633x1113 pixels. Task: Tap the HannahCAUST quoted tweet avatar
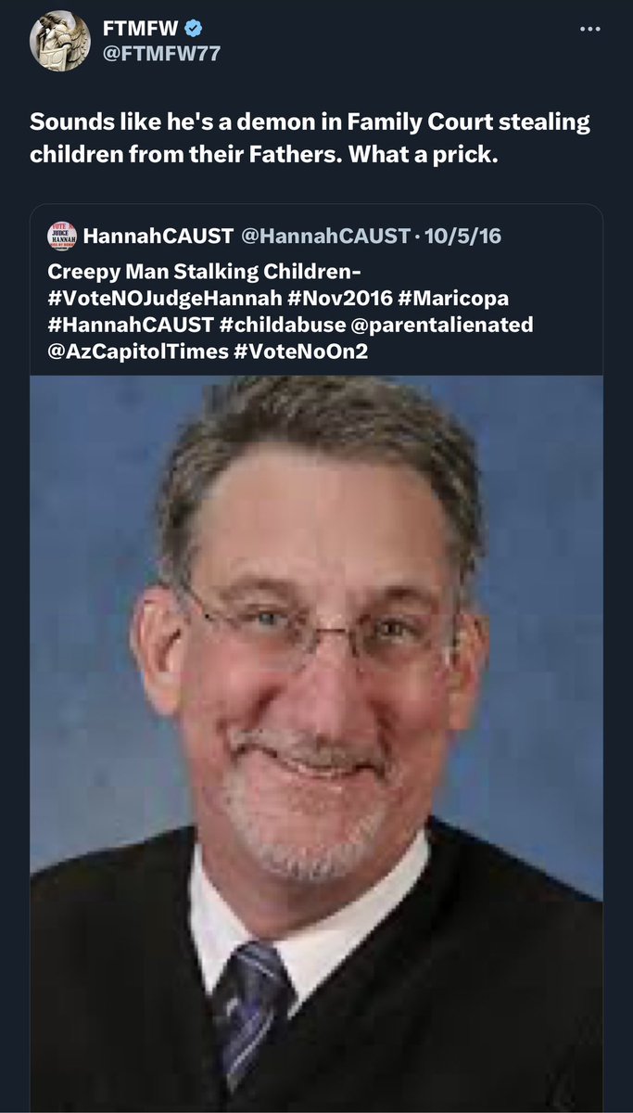(x=60, y=236)
